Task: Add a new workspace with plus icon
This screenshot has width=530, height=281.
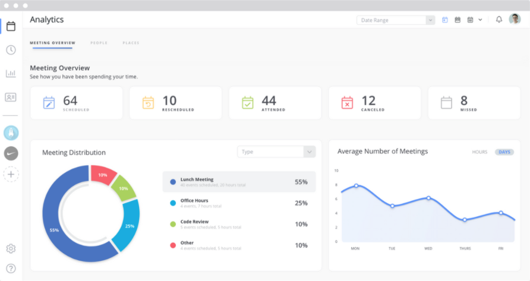Action: click(x=11, y=175)
